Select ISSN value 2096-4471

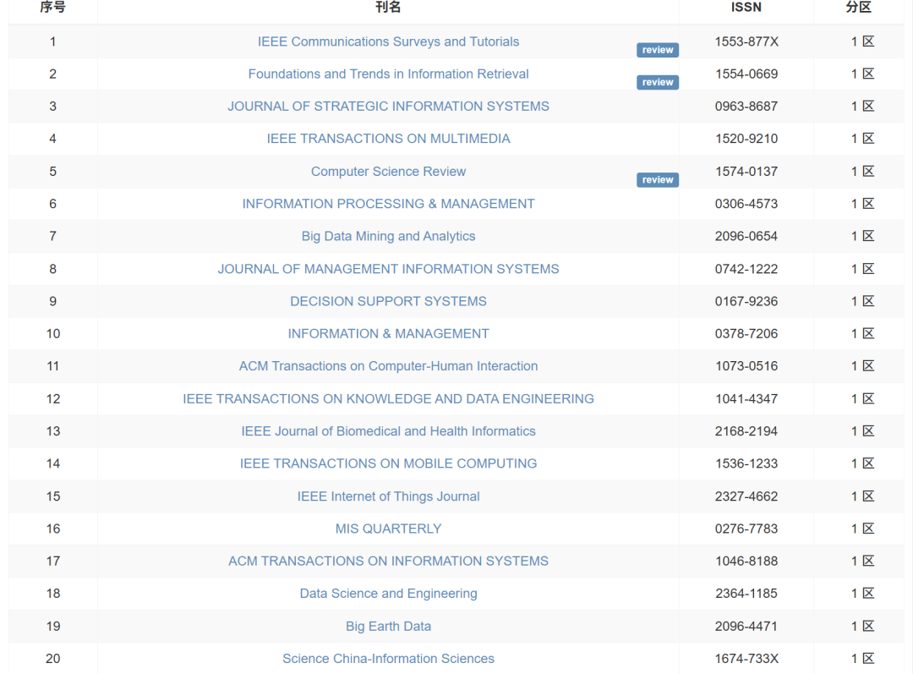(746, 627)
